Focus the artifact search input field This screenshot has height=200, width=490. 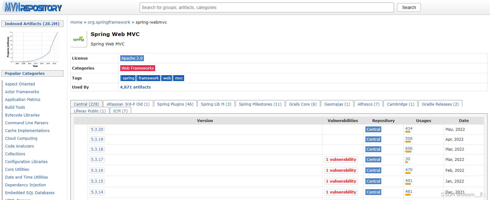coord(267,7)
